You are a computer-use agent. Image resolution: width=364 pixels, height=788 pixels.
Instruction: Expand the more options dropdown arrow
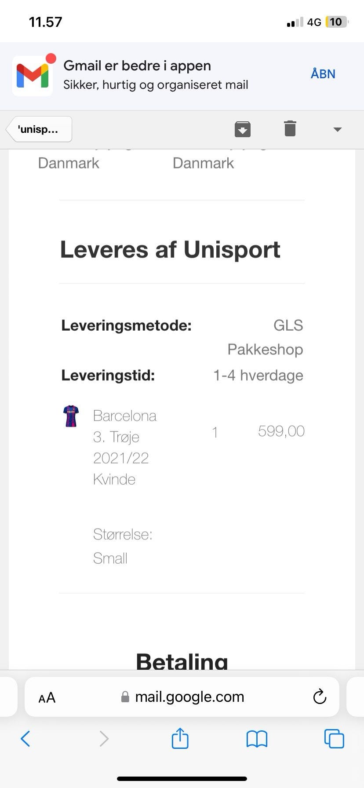click(337, 129)
